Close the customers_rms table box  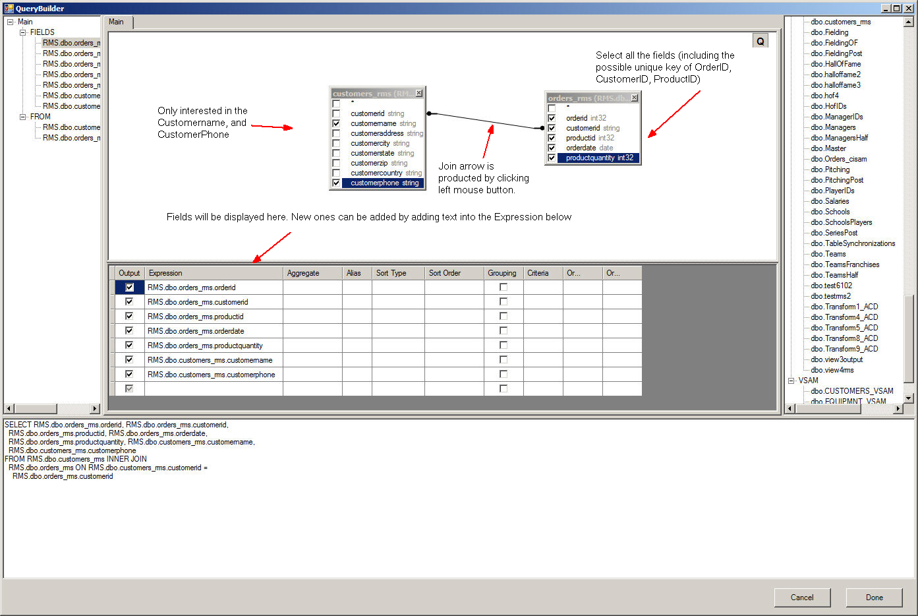click(419, 93)
